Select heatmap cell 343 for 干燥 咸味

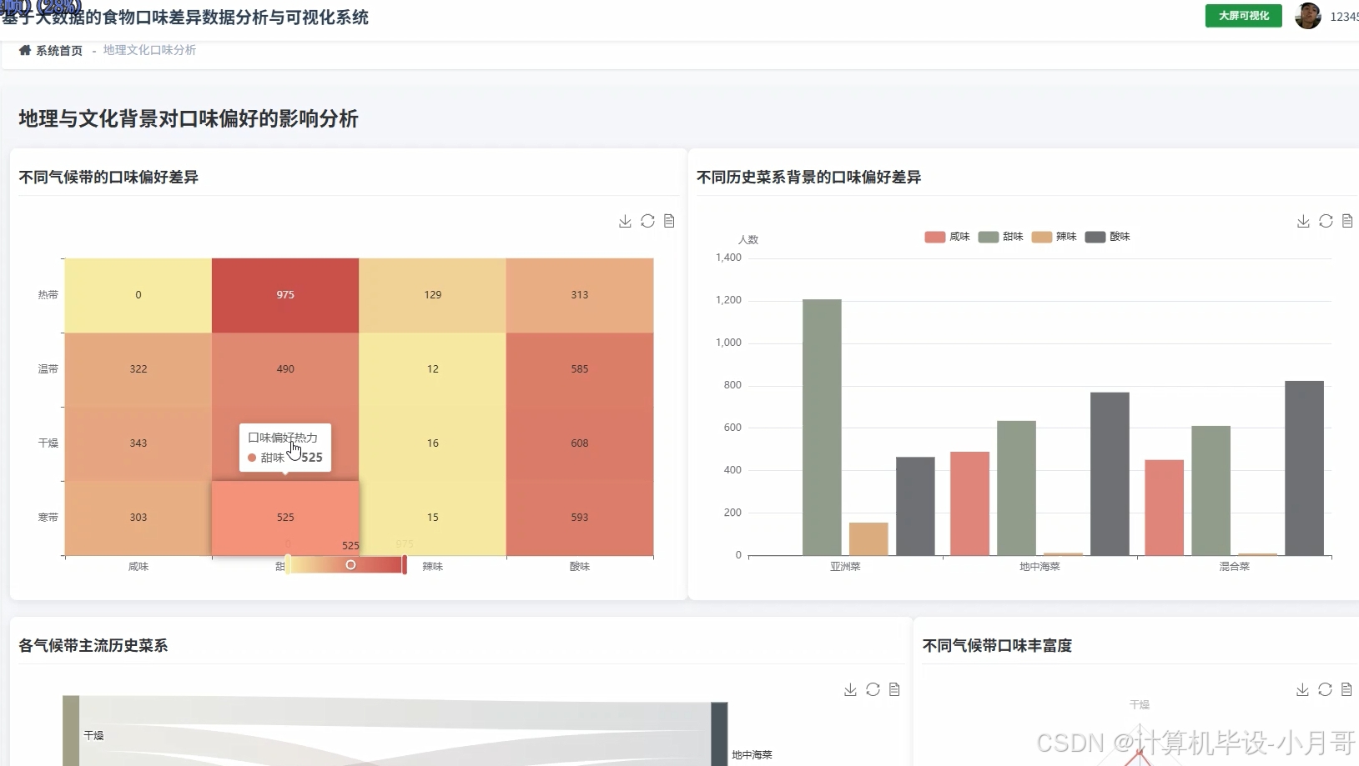tap(138, 443)
